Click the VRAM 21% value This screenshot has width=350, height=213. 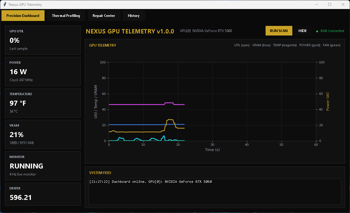(x=17, y=135)
